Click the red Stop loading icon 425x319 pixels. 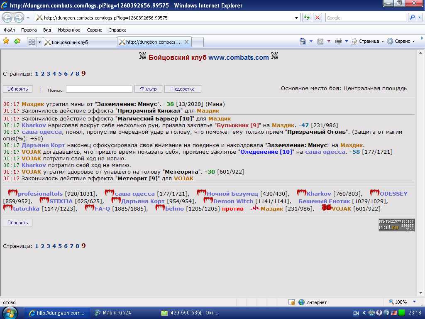[x=318, y=18]
